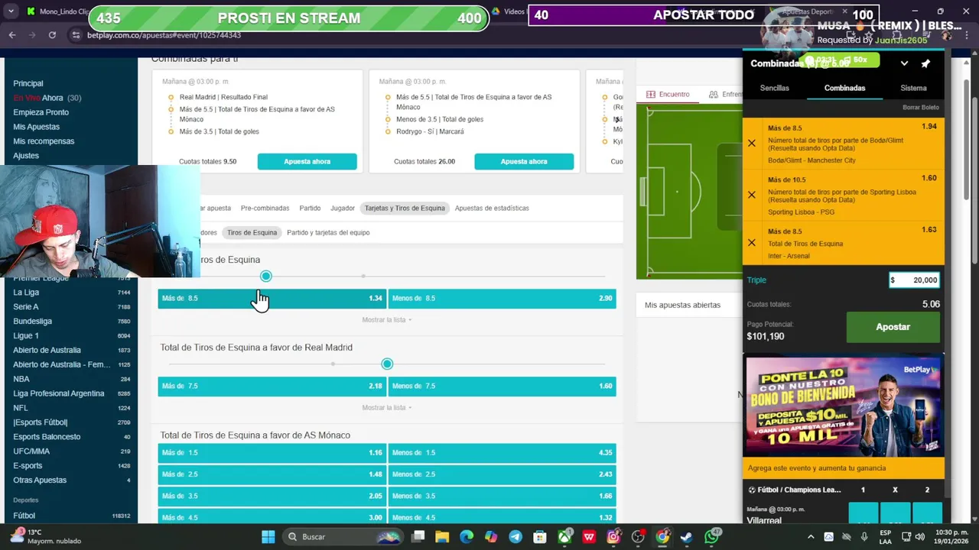The image size is (979, 550).
Task: Open Telegram from the taskbar
Action: (516, 536)
